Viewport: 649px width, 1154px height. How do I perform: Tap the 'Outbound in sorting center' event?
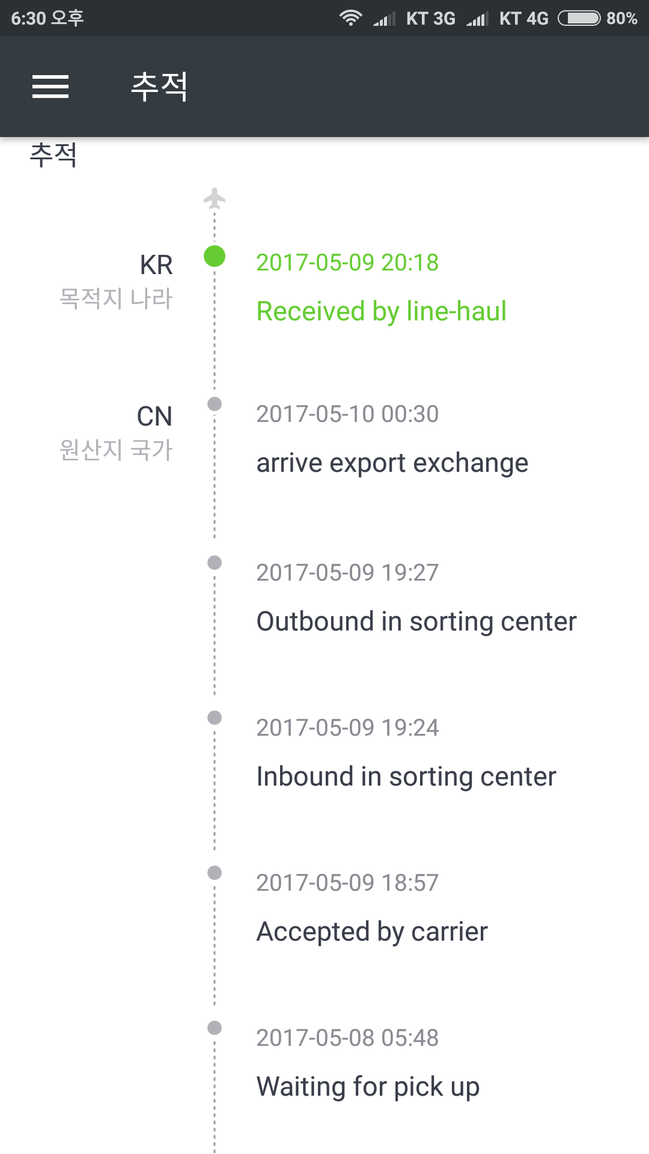point(416,621)
